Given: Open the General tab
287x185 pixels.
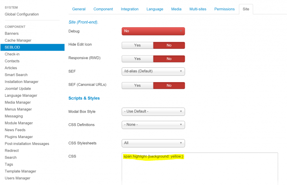Looking at the screenshot, I should point(79,9).
